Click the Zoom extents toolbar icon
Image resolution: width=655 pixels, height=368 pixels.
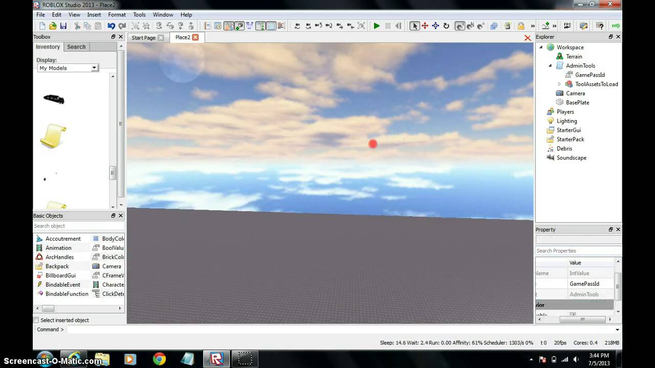(361, 26)
